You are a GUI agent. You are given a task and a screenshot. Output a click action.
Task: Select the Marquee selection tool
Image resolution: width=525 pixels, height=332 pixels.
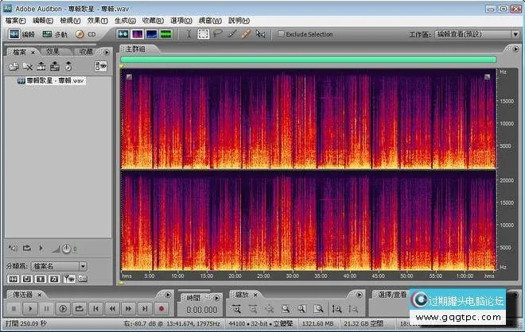[204, 34]
